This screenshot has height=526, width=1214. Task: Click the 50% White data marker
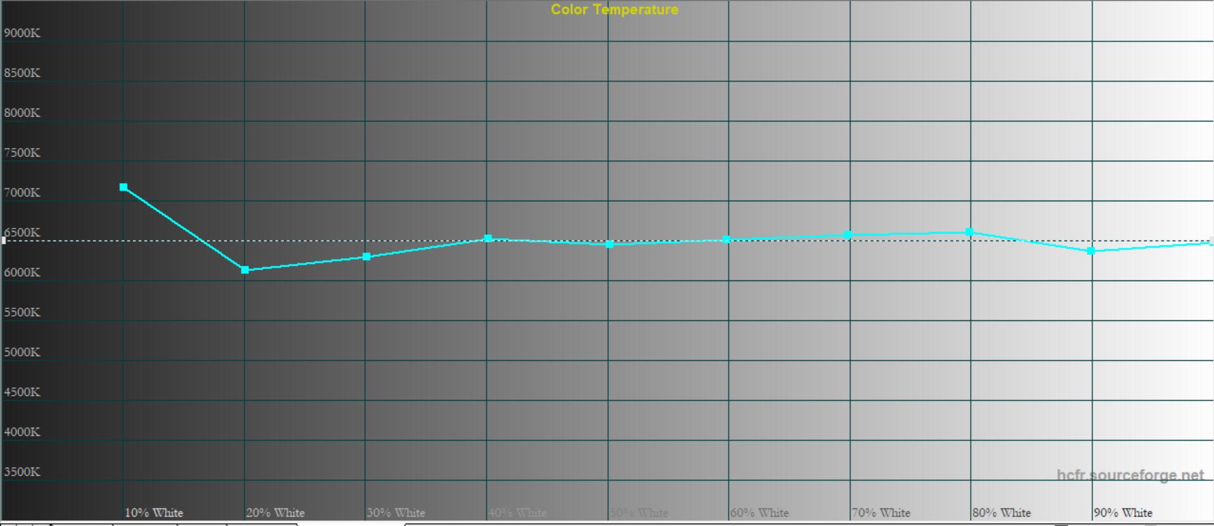point(610,244)
